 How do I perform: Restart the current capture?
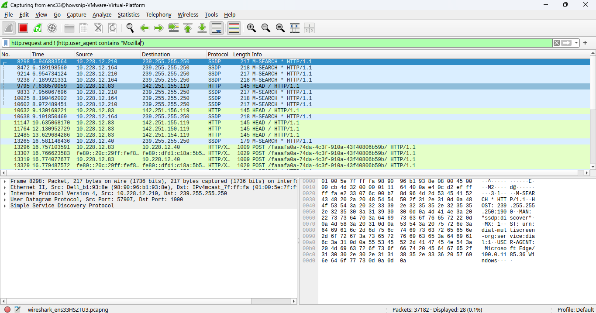coord(38,28)
